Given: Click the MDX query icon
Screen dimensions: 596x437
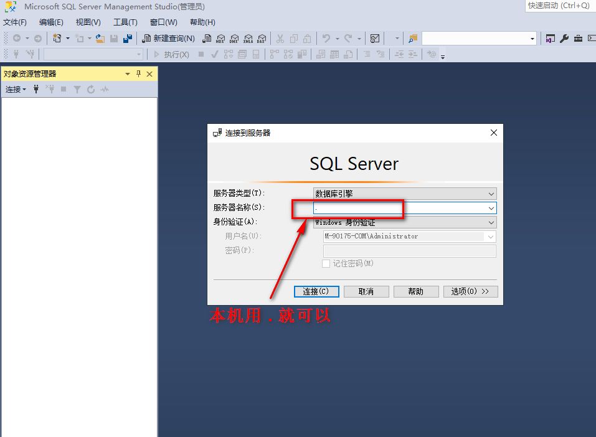Looking at the screenshot, I should pos(220,39).
